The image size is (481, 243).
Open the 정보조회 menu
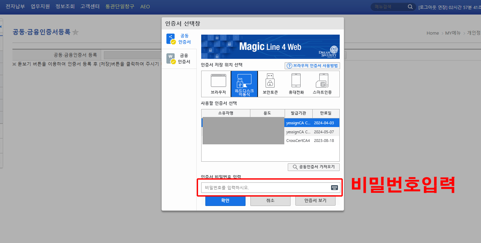point(65,6)
